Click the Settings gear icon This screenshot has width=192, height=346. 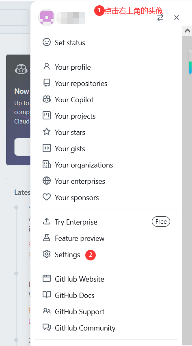[47, 254]
